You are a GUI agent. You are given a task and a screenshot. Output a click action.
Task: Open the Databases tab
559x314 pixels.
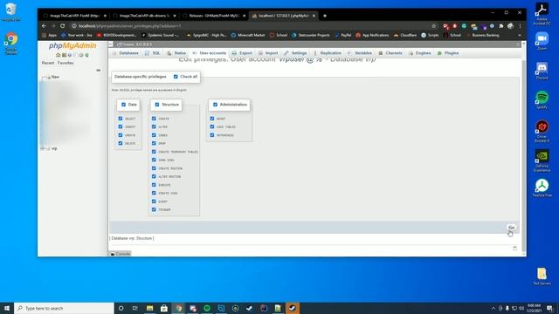click(125, 53)
